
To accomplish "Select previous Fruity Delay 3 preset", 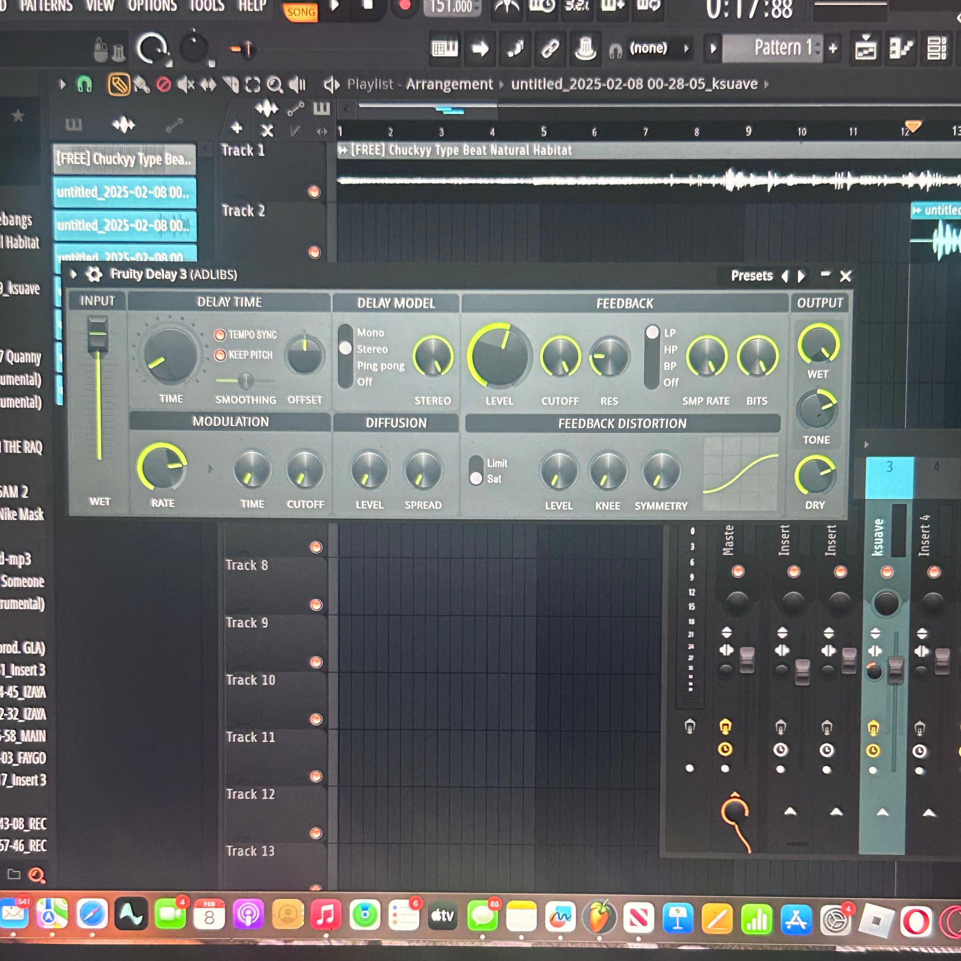I will (x=785, y=276).
